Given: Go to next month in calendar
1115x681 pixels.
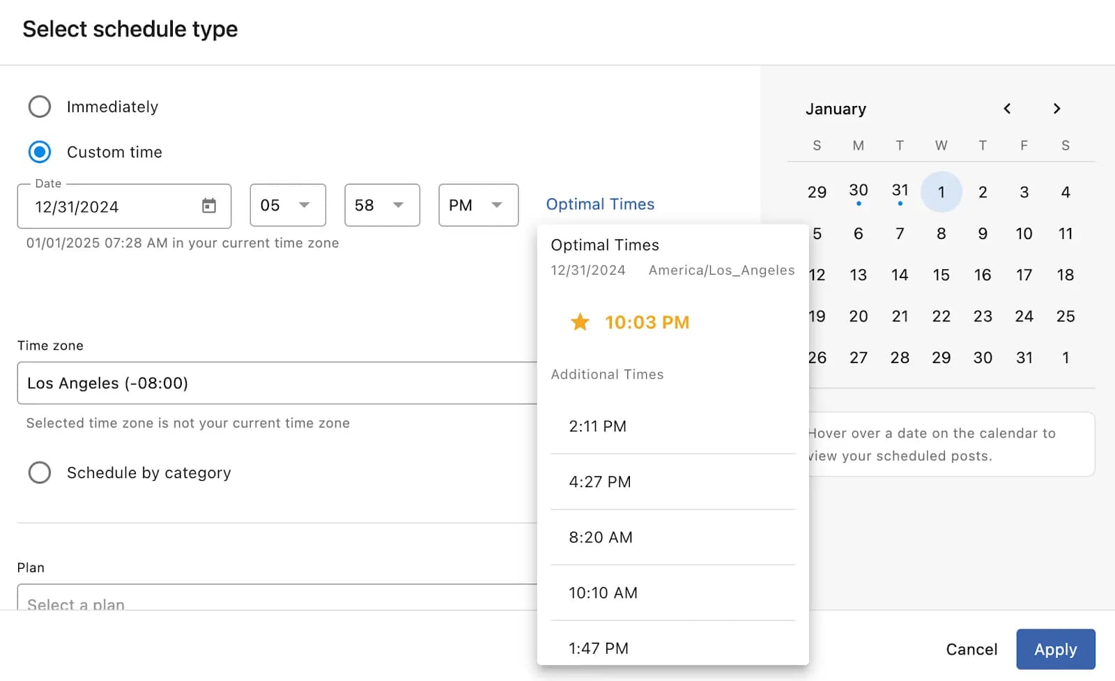Looking at the screenshot, I should click(x=1056, y=109).
